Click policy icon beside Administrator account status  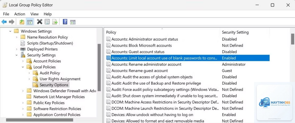click(x=108, y=39)
